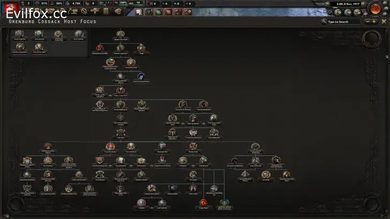Select the topmost focus at the tree root
The image size is (390, 219).
click(120, 35)
